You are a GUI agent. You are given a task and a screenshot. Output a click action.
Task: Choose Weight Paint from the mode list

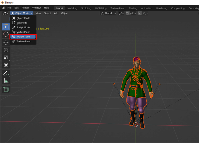[23, 37]
